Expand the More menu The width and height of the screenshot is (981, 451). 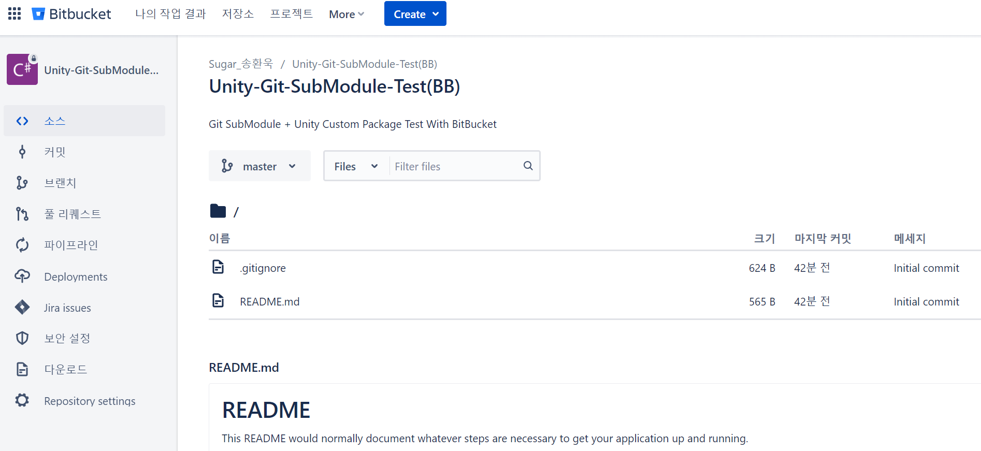[347, 14]
